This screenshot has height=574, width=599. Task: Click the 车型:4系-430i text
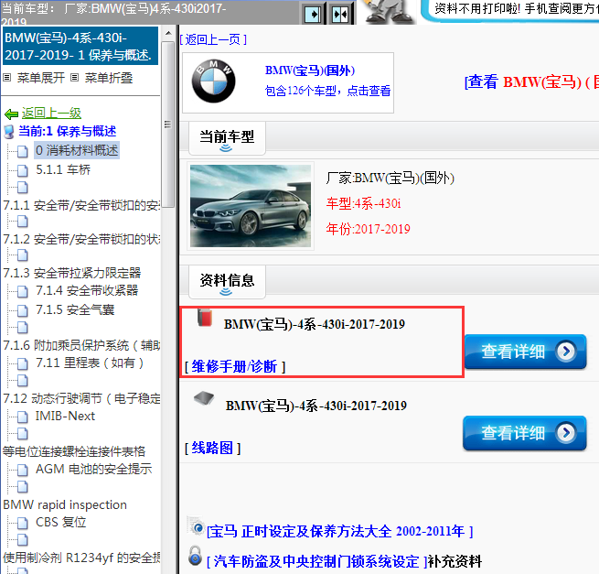(x=363, y=203)
